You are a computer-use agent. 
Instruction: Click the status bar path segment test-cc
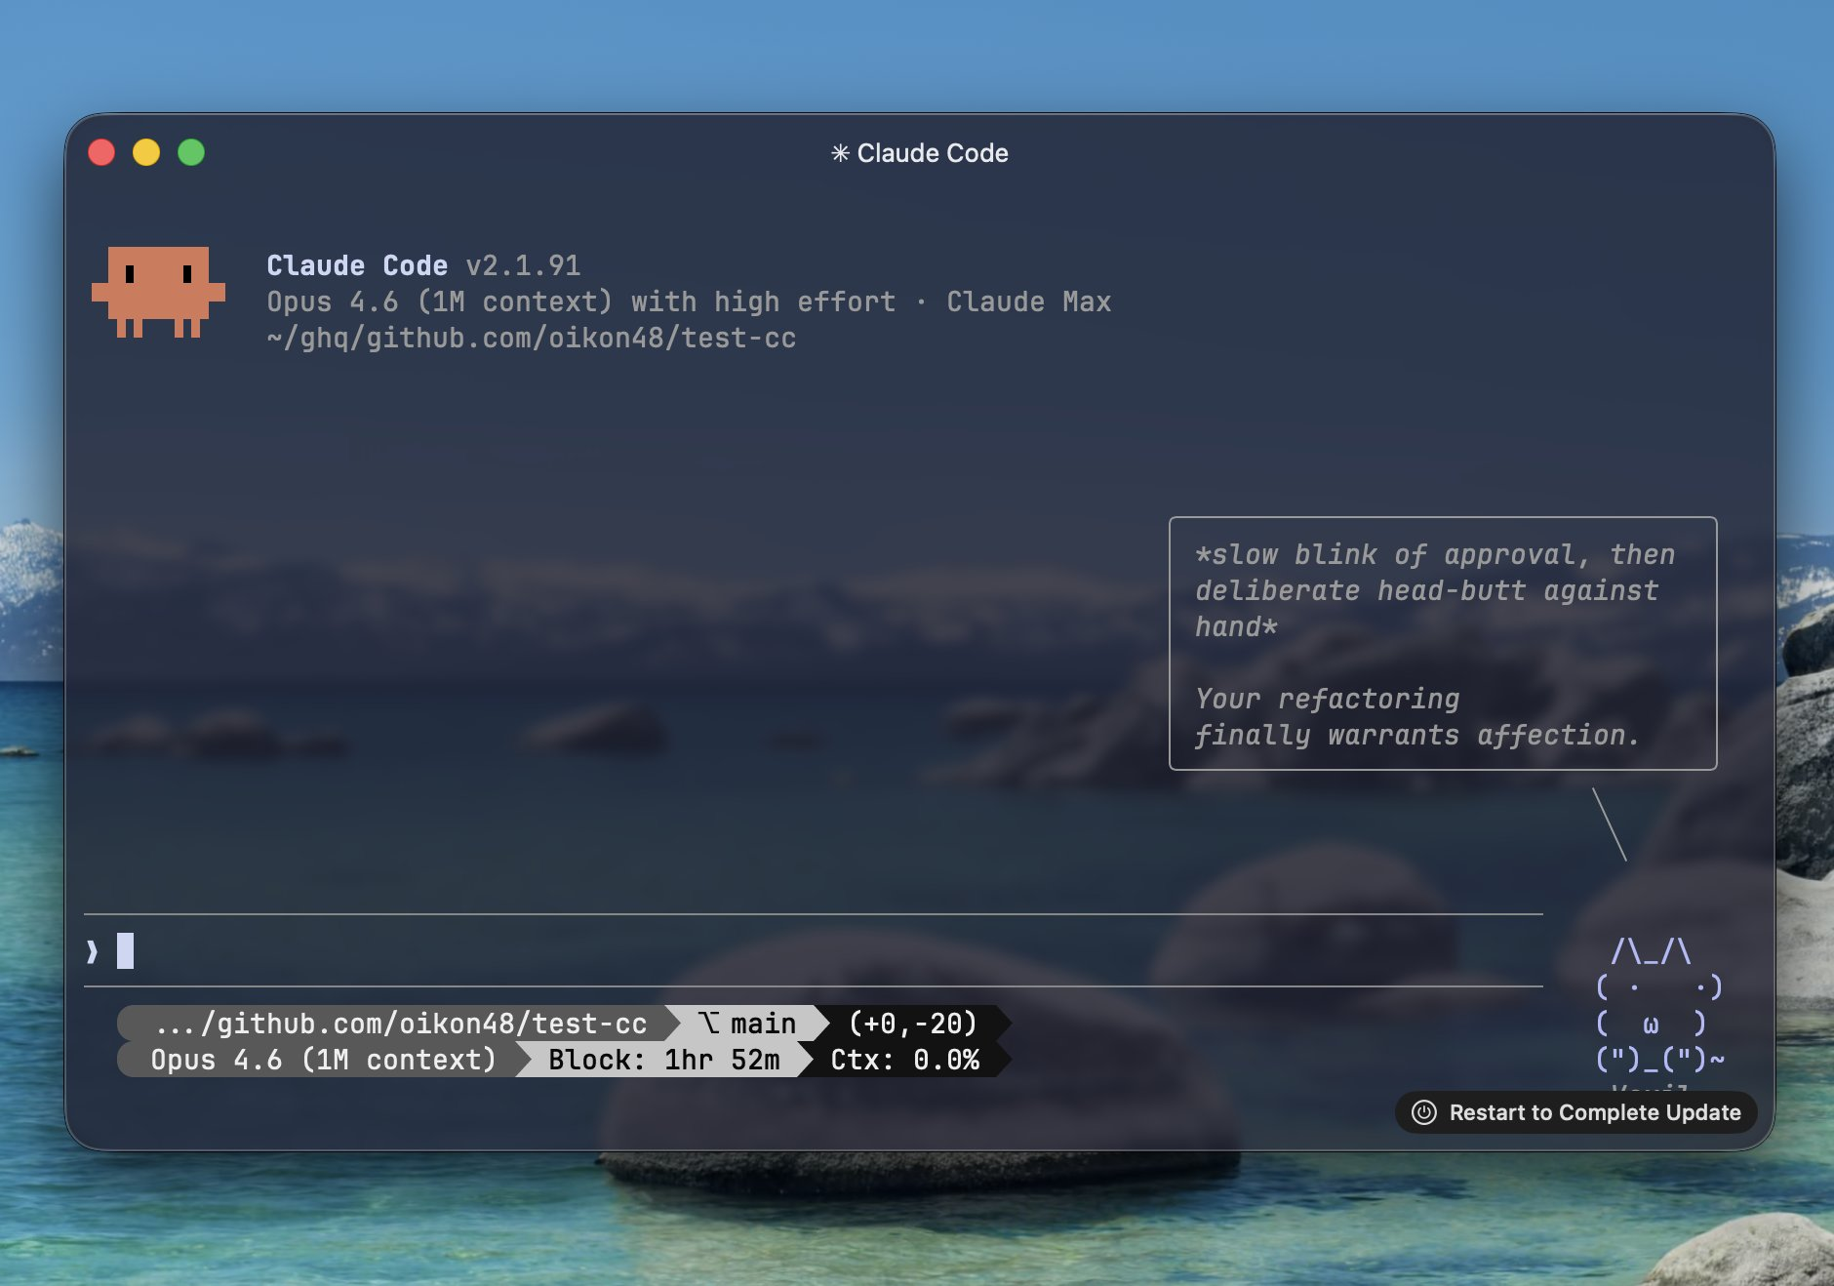(400, 1024)
